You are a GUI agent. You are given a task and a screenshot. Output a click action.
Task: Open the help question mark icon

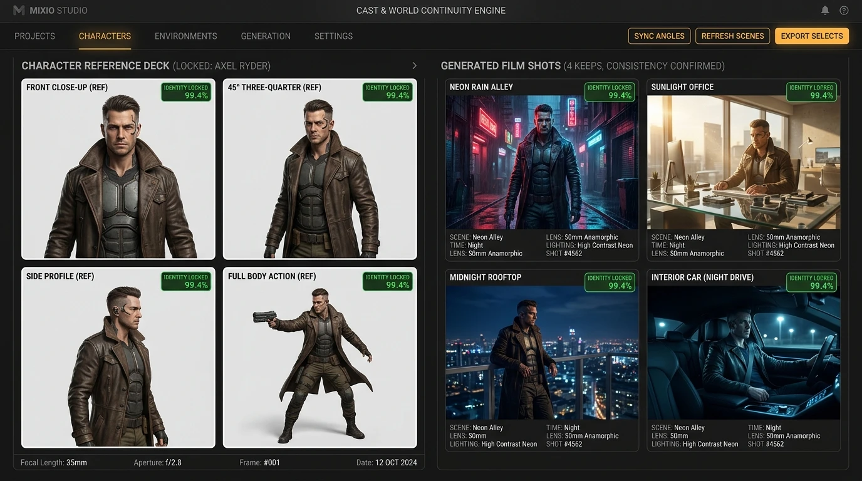(844, 11)
